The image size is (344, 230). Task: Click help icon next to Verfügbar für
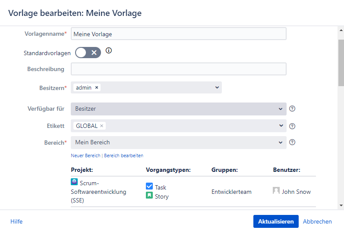(x=292, y=109)
